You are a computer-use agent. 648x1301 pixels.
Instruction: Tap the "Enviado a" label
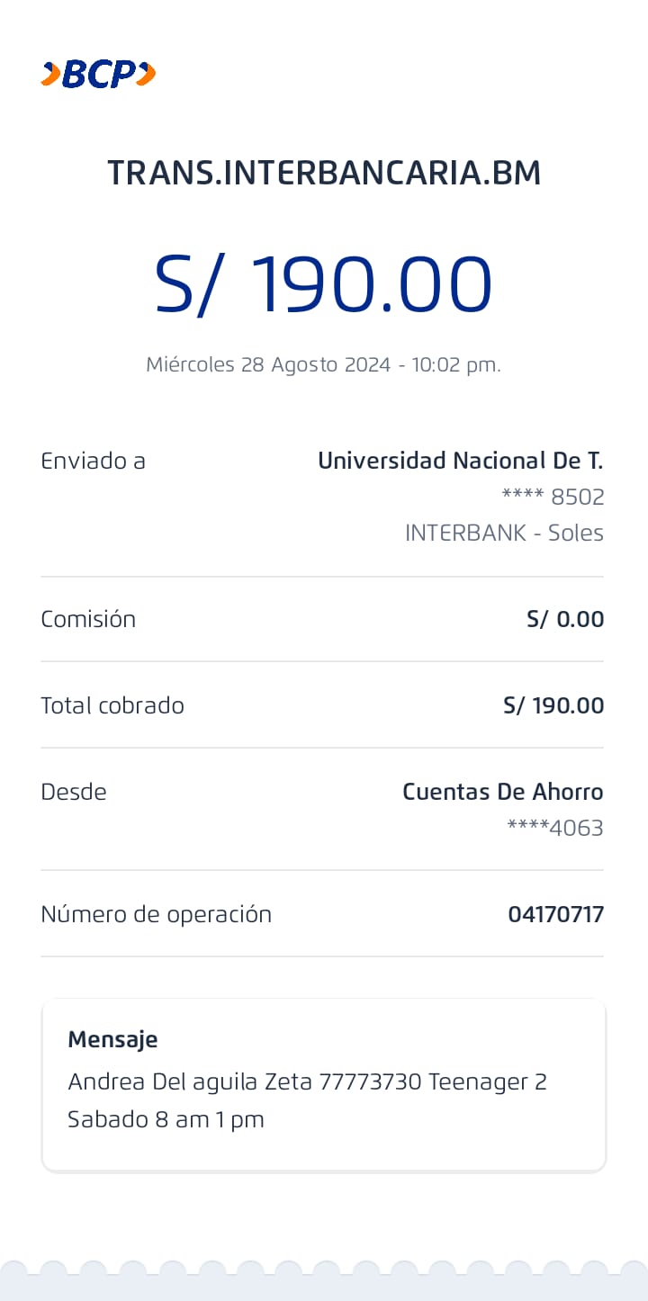(x=93, y=461)
